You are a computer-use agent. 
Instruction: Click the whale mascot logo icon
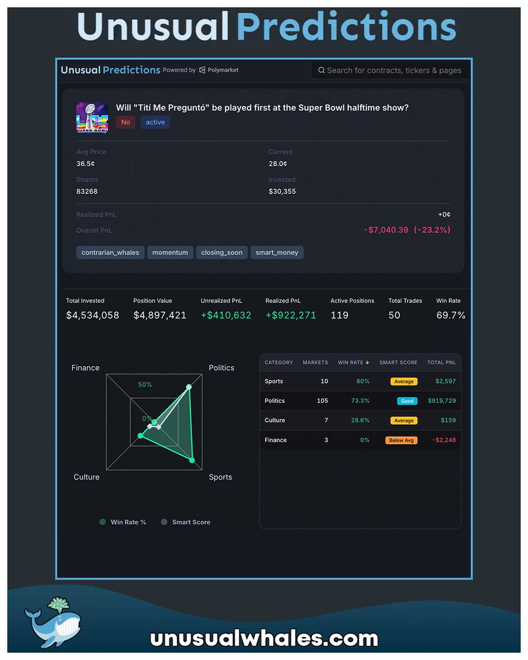53,621
